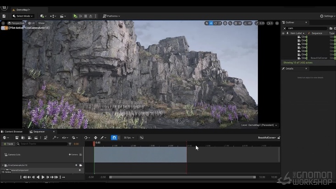
Task: Click the camera icon on CineCameraActor18 track
Action: pos(81,165)
